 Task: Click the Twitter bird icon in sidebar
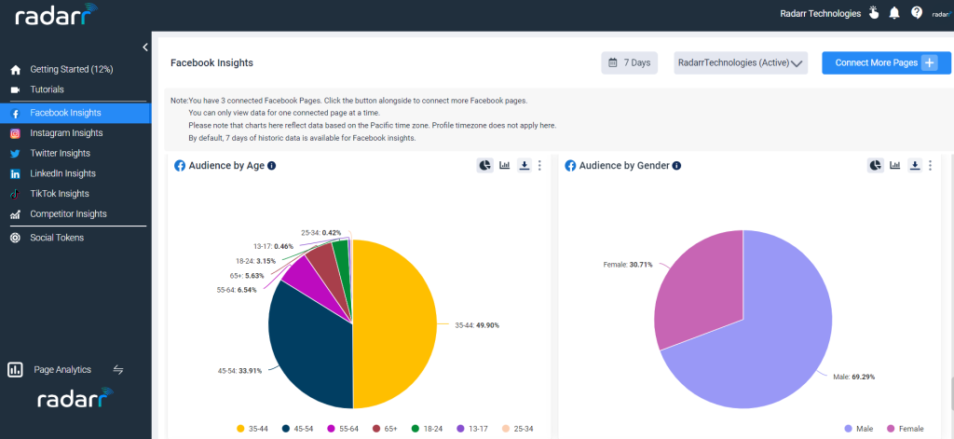point(16,154)
